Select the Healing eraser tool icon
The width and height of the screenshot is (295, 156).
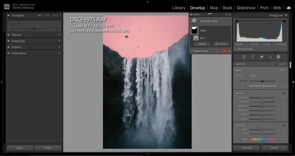coord(261,57)
